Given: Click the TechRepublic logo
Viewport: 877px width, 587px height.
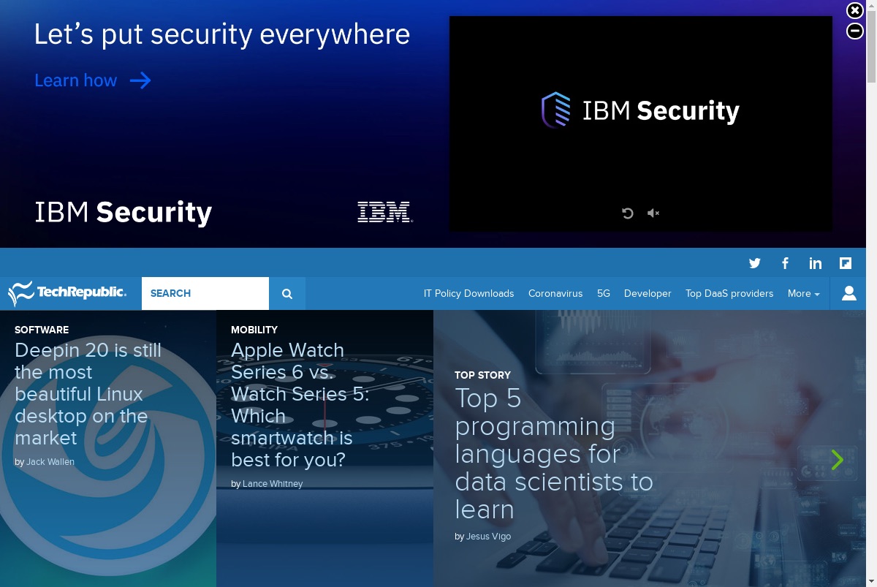Looking at the screenshot, I should pyautogui.click(x=67, y=293).
